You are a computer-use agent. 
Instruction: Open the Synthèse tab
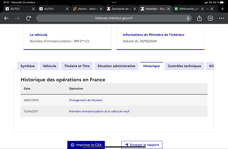28,66
